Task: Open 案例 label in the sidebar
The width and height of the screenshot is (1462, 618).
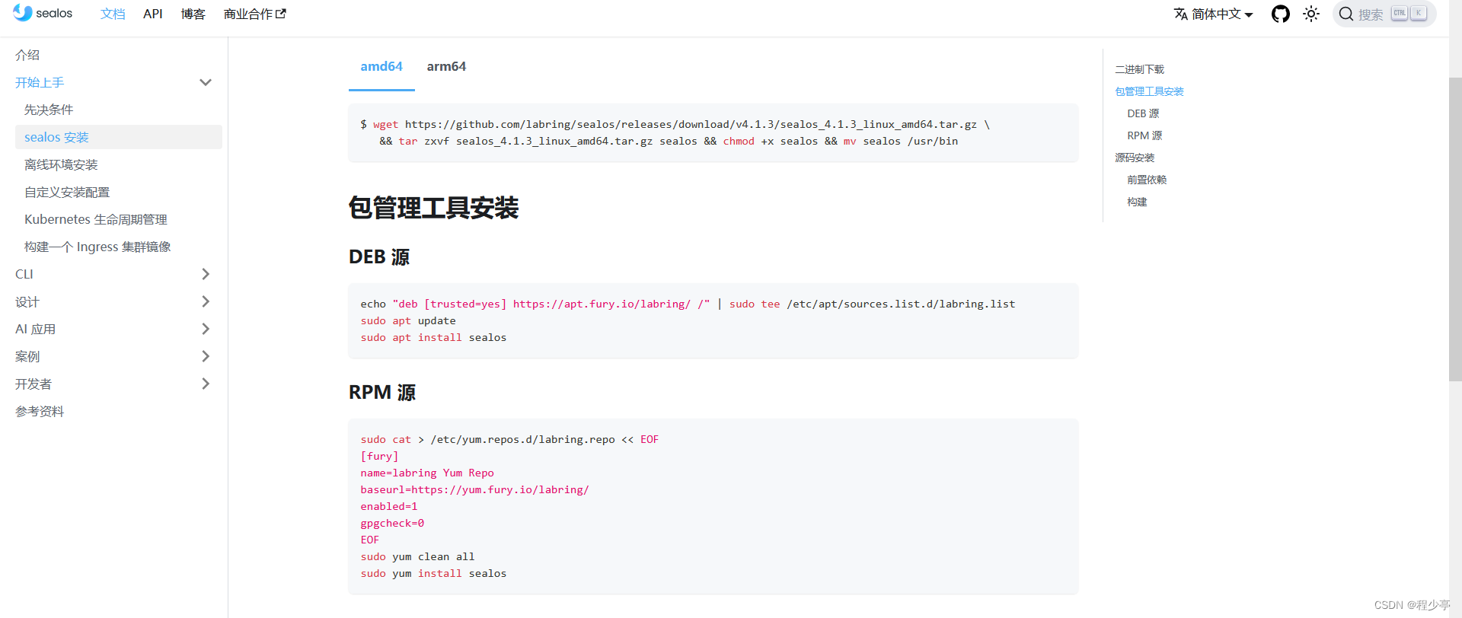Action: [27, 356]
